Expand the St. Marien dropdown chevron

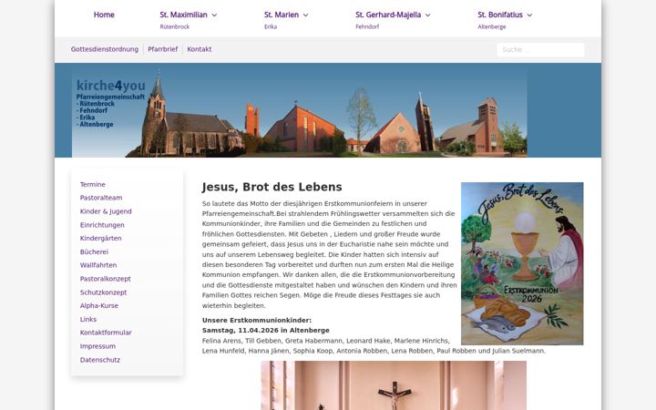305,15
